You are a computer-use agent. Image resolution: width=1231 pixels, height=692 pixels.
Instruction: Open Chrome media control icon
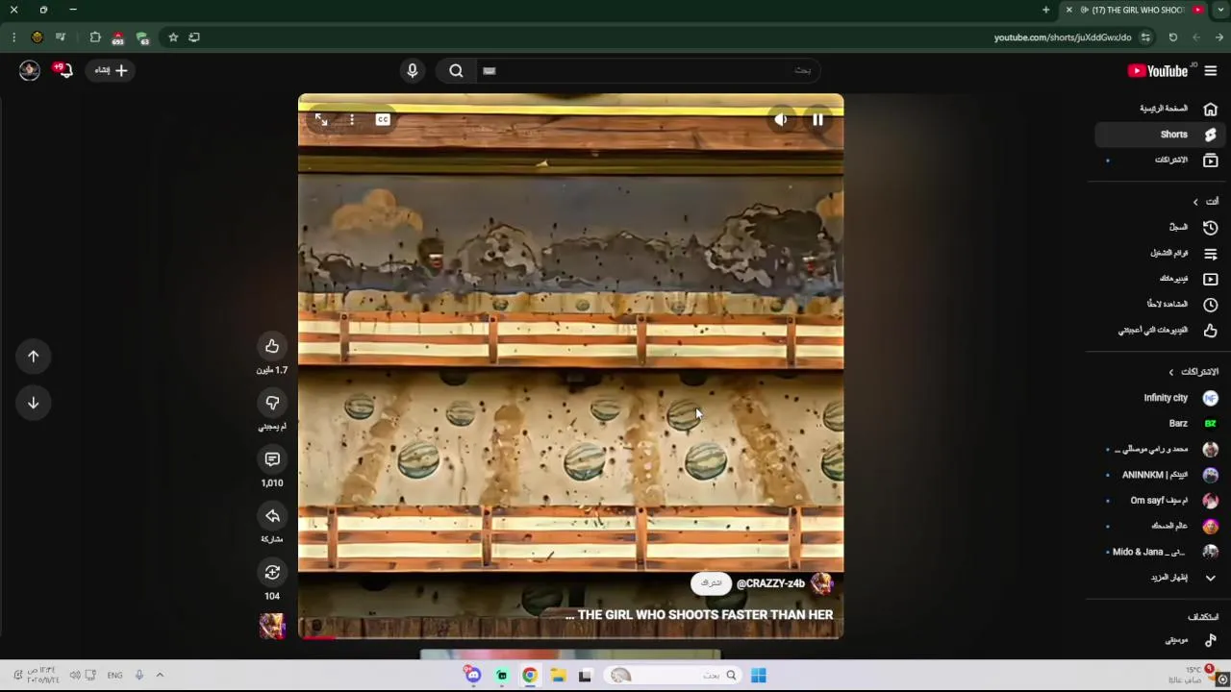pyautogui.click(x=61, y=37)
